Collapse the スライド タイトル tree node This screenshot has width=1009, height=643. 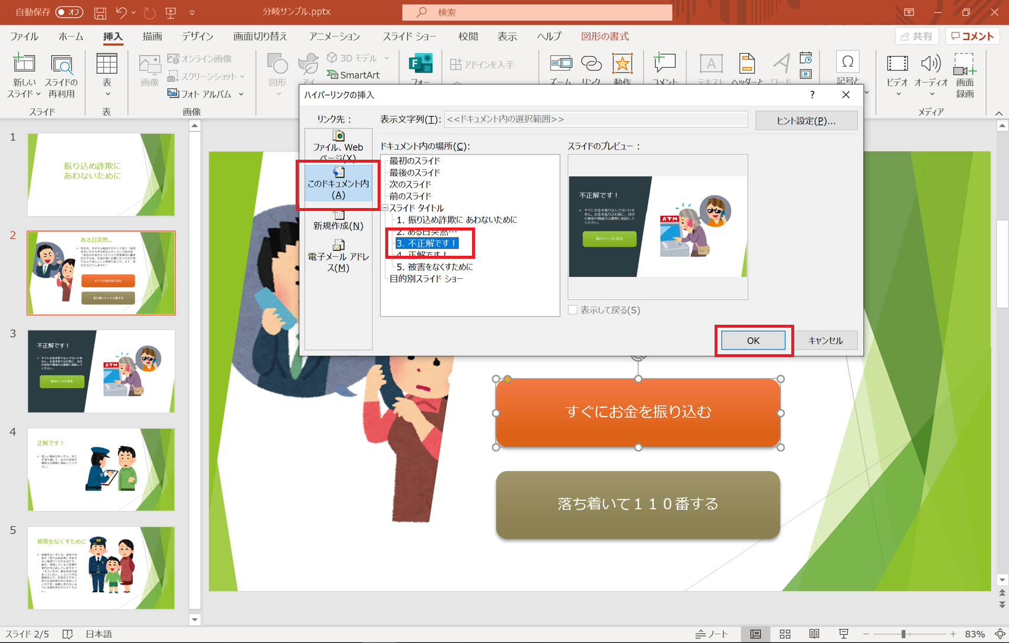click(x=385, y=208)
